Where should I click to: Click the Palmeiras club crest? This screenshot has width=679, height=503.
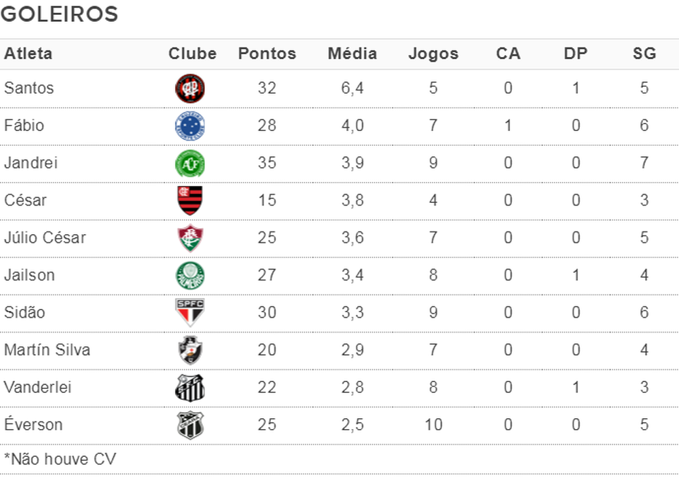pyautogui.click(x=190, y=276)
